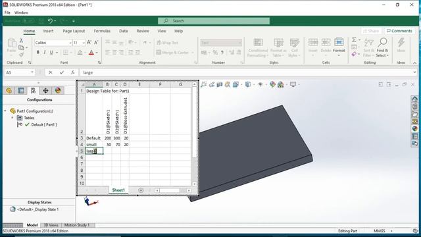Viewport: 421px width, 237px height.
Task: Collapse the Part1 Configuration(s) tree node
Action: pyautogui.click(x=5, y=111)
